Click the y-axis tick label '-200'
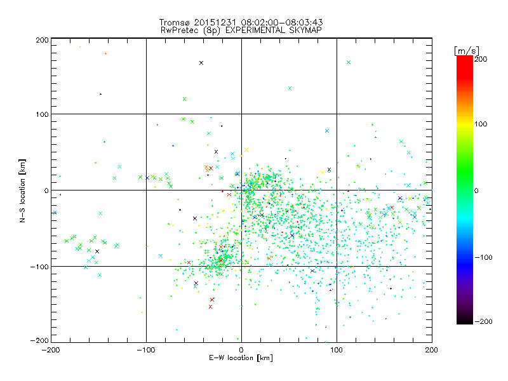Image resolution: width=508 pixels, height=381 pixels. [39, 340]
